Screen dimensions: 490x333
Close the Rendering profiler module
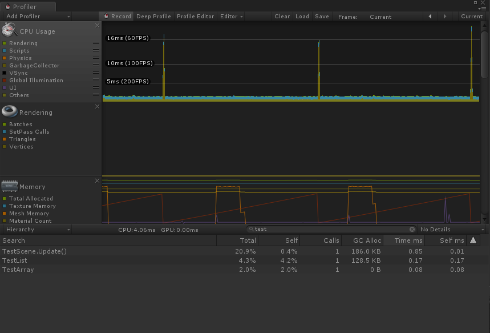coord(97,106)
